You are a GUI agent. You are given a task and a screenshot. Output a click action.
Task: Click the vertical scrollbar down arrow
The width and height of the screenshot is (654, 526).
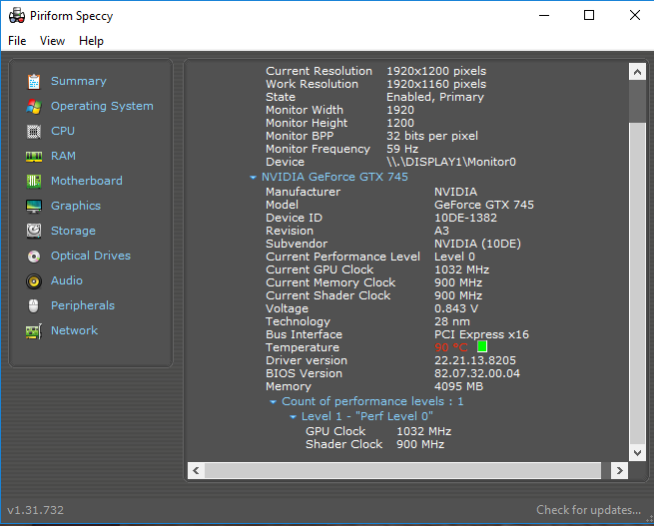[637, 453]
